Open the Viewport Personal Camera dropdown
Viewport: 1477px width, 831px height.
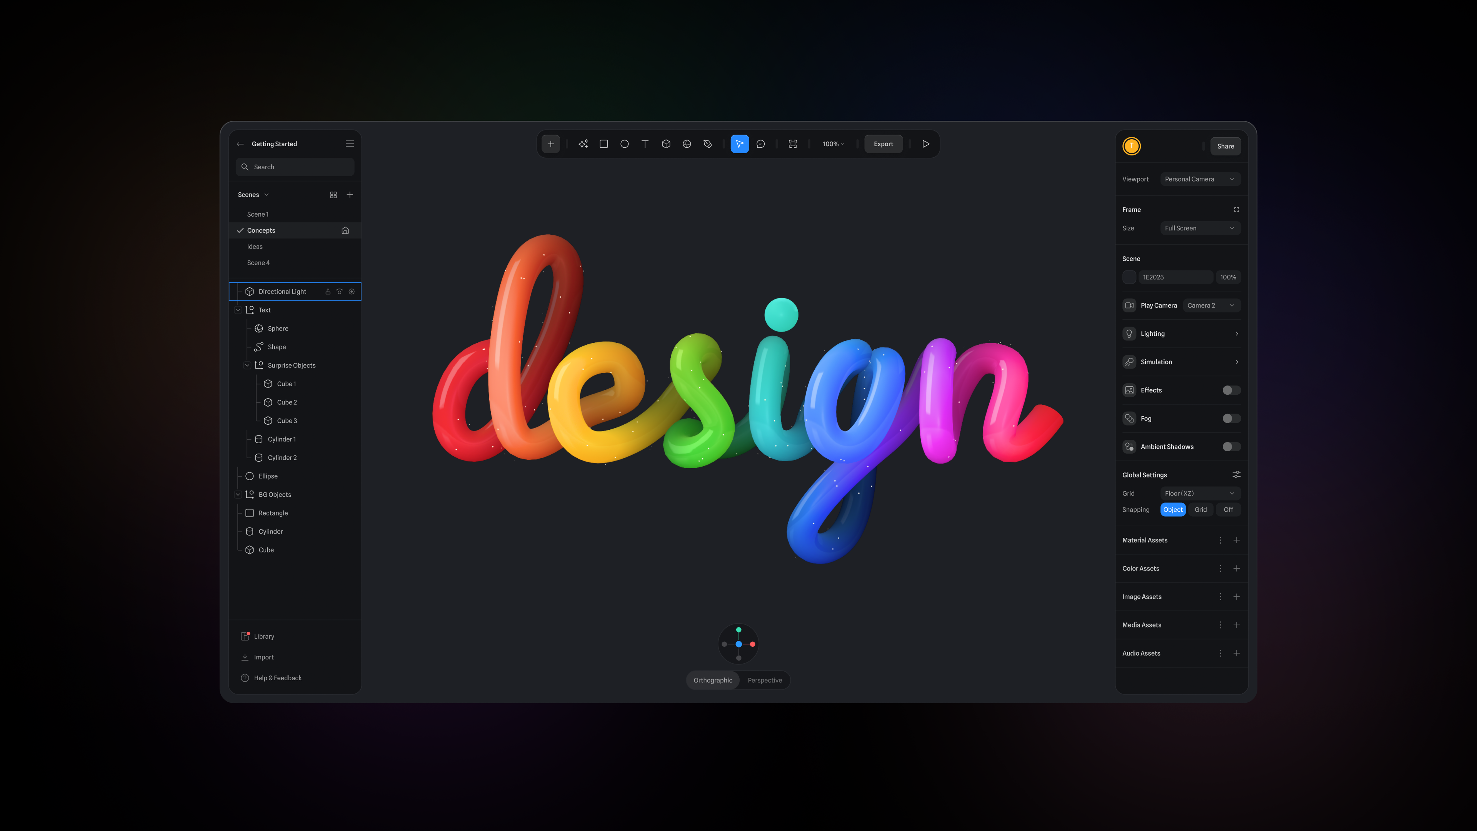click(1200, 179)
